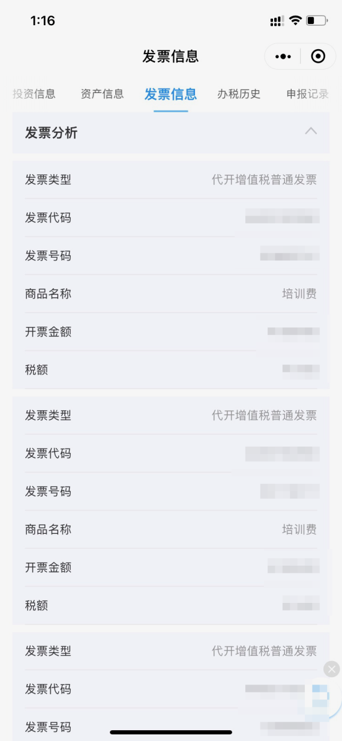
Task: Switch to the 投资信息 tab
Action: (x=34, y=94)
